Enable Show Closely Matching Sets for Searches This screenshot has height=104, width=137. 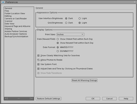(38, 56)
